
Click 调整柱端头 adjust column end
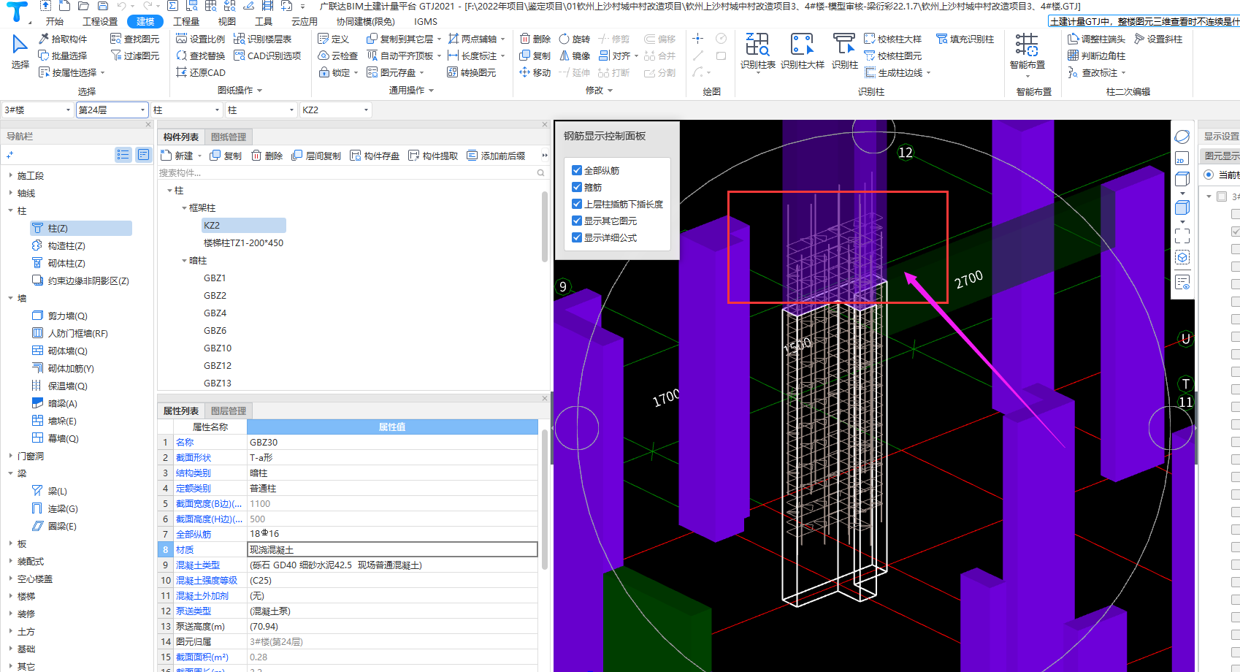point(1096,39)
